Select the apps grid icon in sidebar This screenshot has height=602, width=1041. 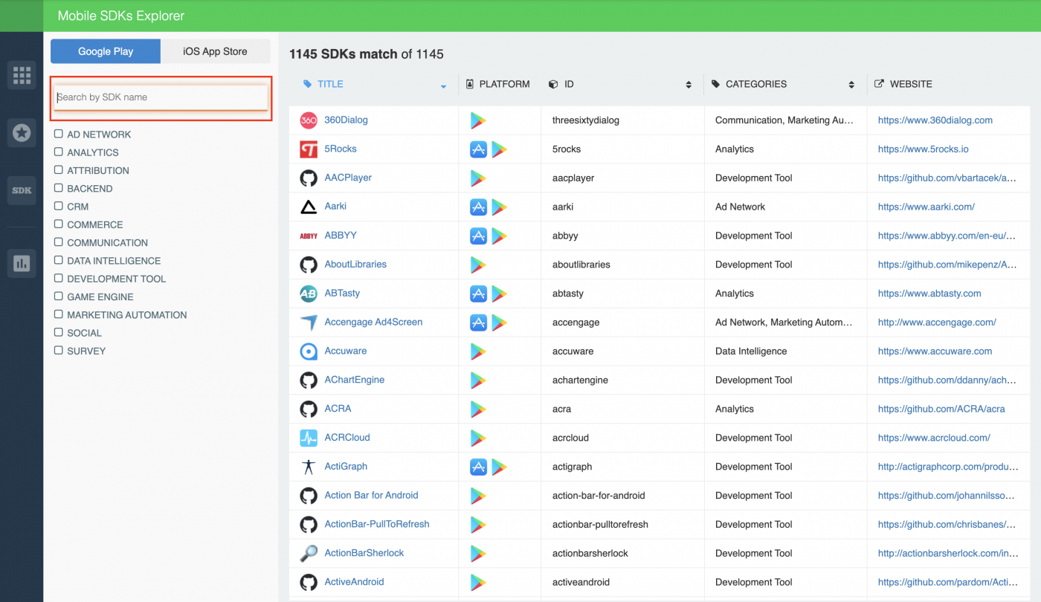tap(22, 75)
